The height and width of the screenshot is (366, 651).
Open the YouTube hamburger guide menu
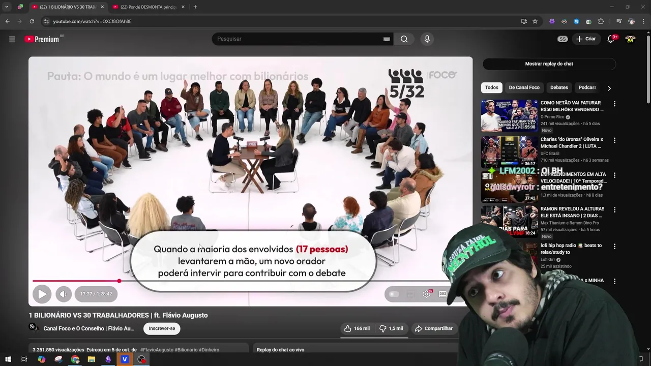tap(12, 39)
